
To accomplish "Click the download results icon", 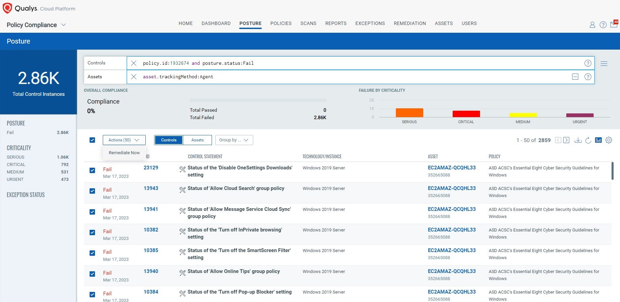I will click(x=578, y=140).
